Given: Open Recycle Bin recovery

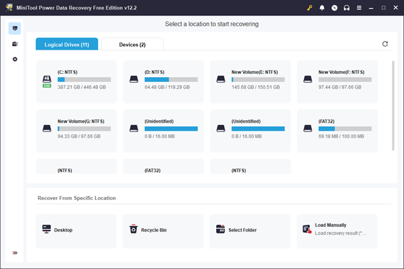Looking at the screenshot, I should 163,230.
